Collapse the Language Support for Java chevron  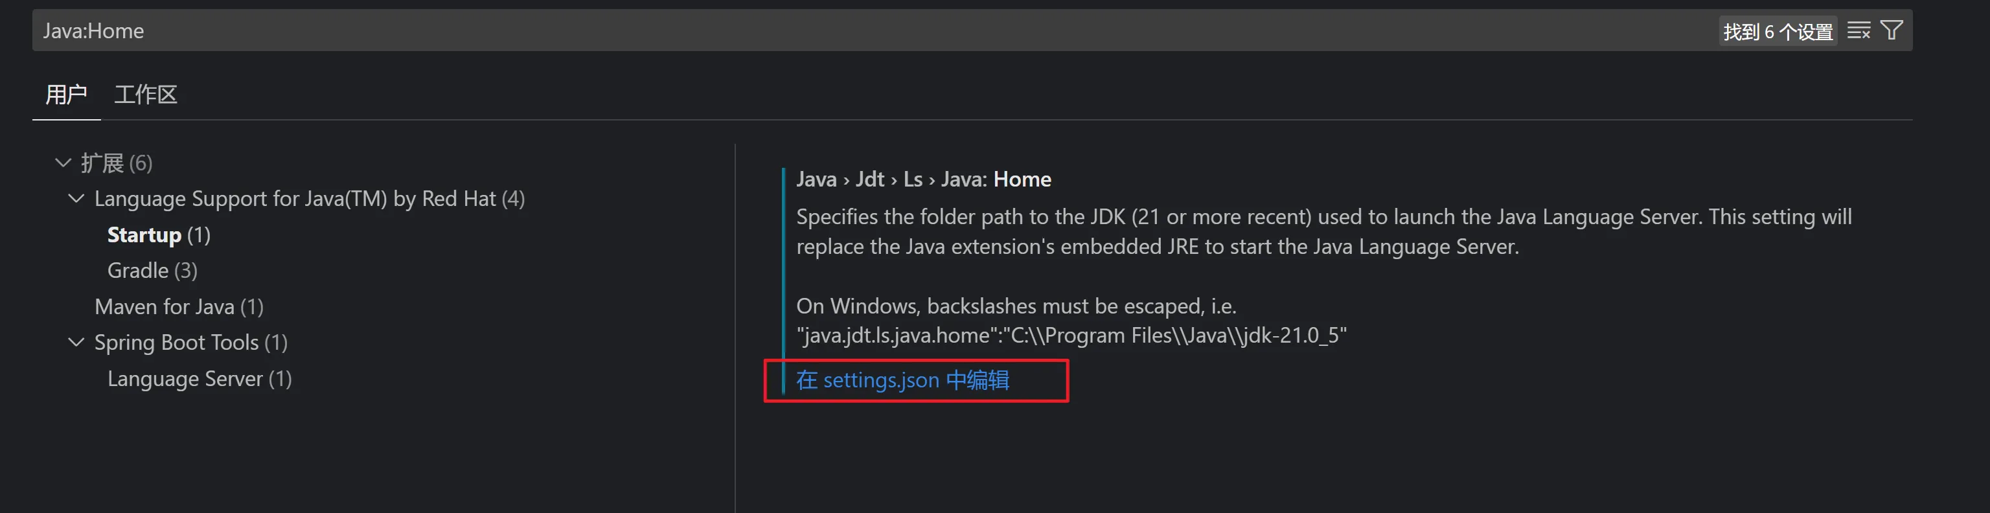point(76,199)
